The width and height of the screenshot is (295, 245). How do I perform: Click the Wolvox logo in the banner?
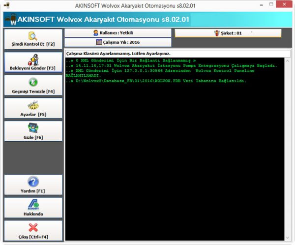pyautogui.click(x=11, y=19)
